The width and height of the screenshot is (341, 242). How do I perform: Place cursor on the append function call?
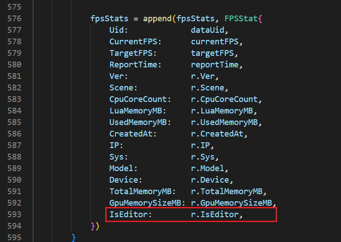tap(157, 19)
